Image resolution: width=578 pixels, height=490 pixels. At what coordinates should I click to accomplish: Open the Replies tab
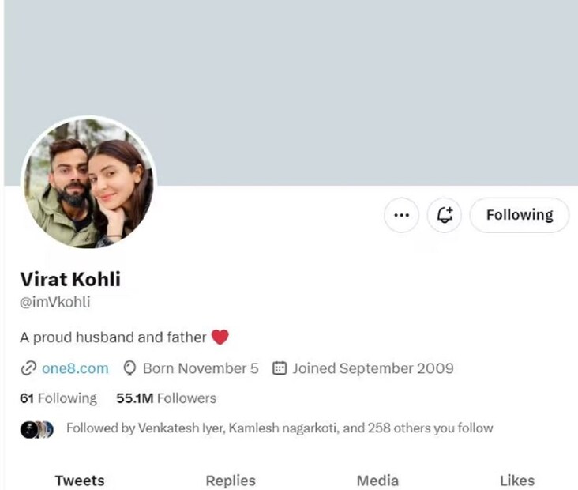[x=231, y=480]
